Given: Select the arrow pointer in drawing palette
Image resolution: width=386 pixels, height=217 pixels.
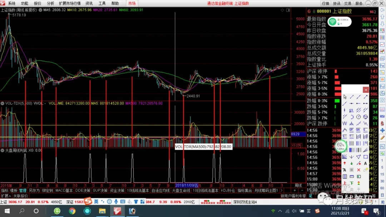Looking at the screenshot, I should pyautogui.click(x=345, y=97).
